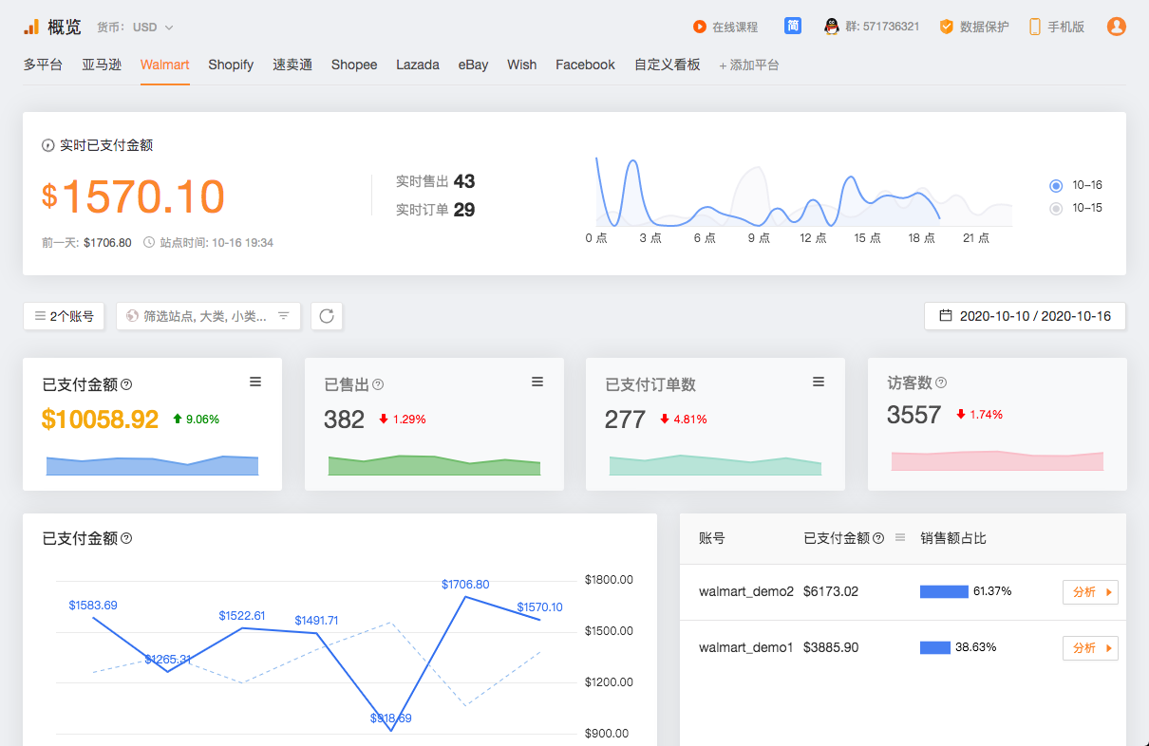This screenshot has height=746, width=1149.
Task: Click 分析 button for walmart_demo2
Action: click(1089, 592)
